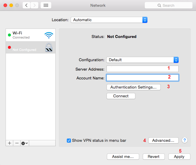Screen dimensions: 196x165
Task: Open help with the question mark button
Action: (x=185, y=140)
